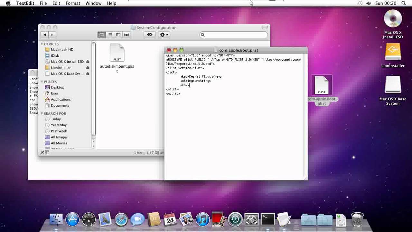Switch Finder to icon view
Viewport: 412px width, 232px height.
pyautogui.click(x=102, y=35)
